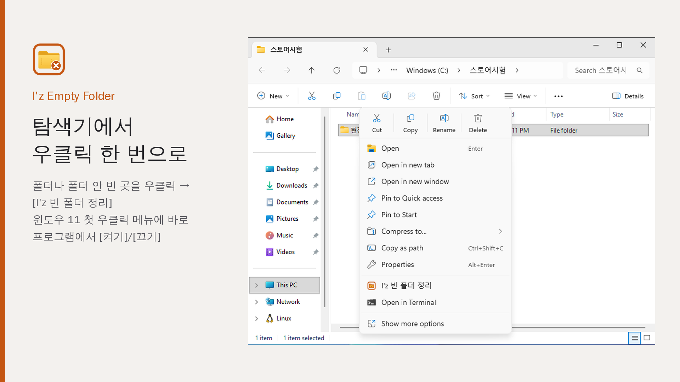Screen dimensions: 680x382
Task: Open the New dropdown menu
Action: coord(273,96)
